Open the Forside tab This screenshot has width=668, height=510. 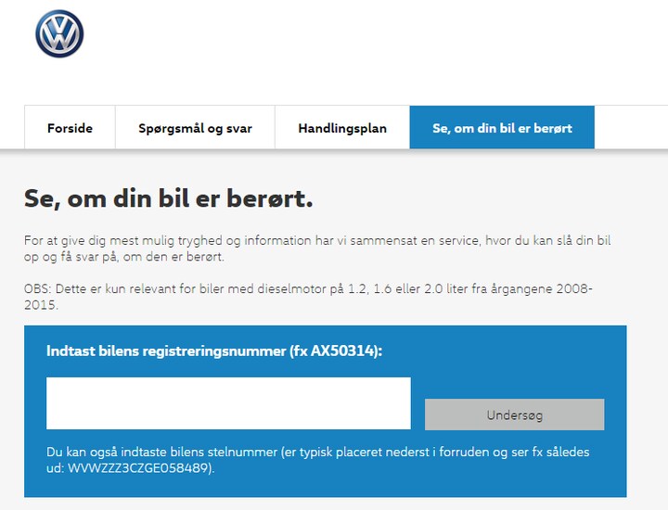pos(70,128)
